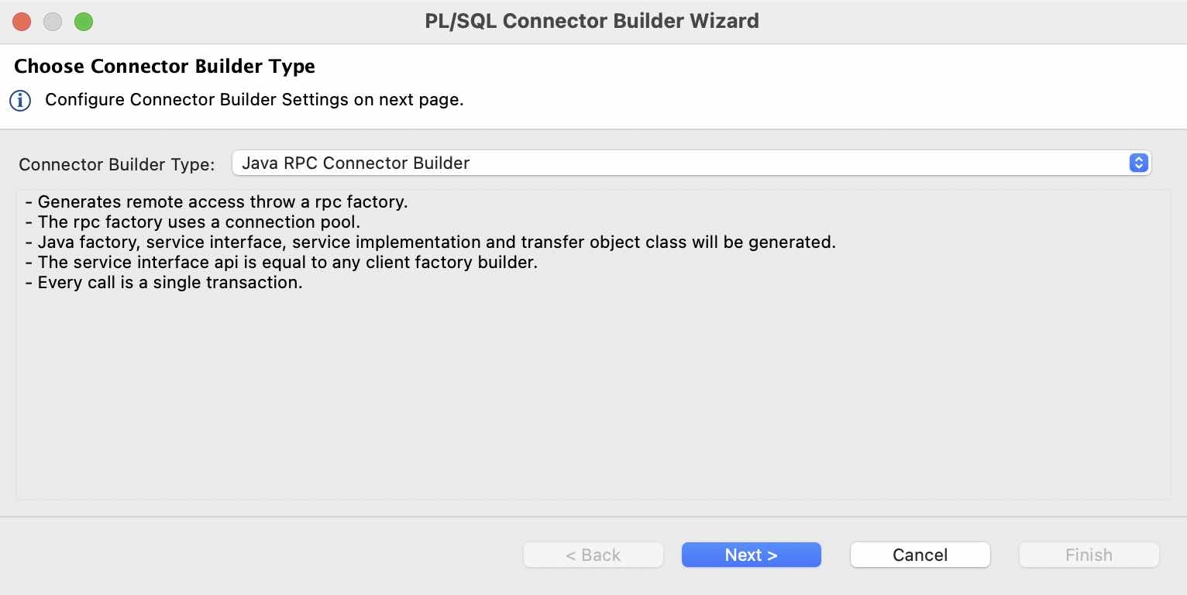
Task: Click the disabled Back button
Action: tap(593, 555)
